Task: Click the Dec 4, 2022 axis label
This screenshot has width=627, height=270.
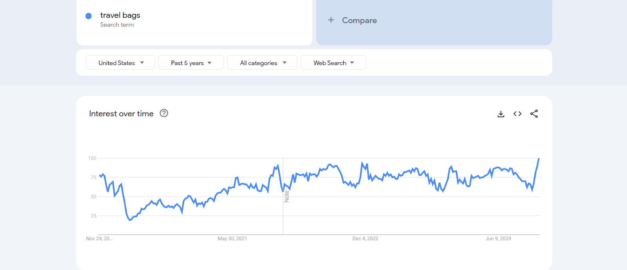Action: coord(365,239)
